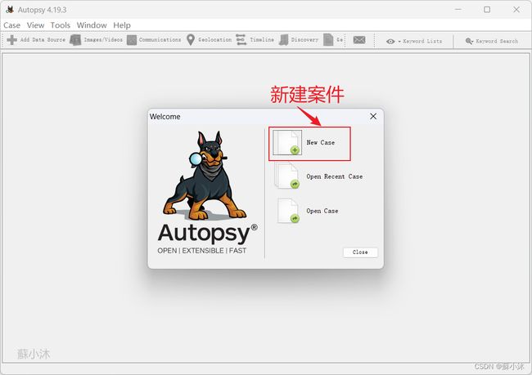The image size is (532, 375).
Task: Open the Help menu
Action: coord(122,25)
